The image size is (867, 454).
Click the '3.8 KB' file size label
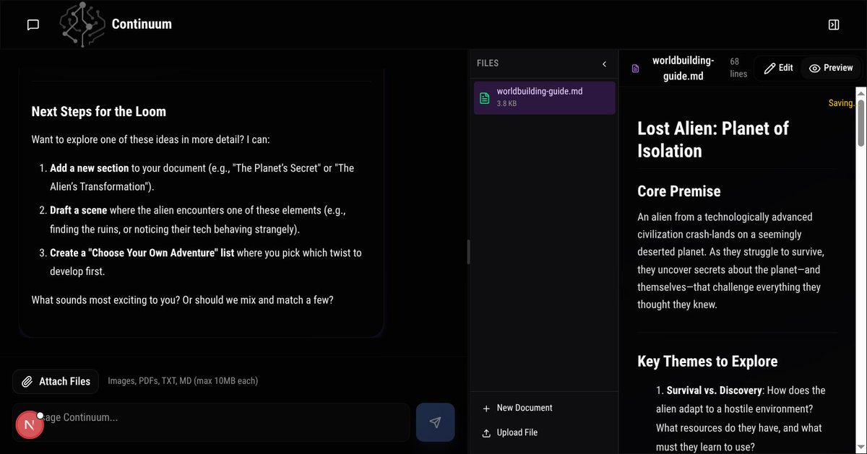506,104
